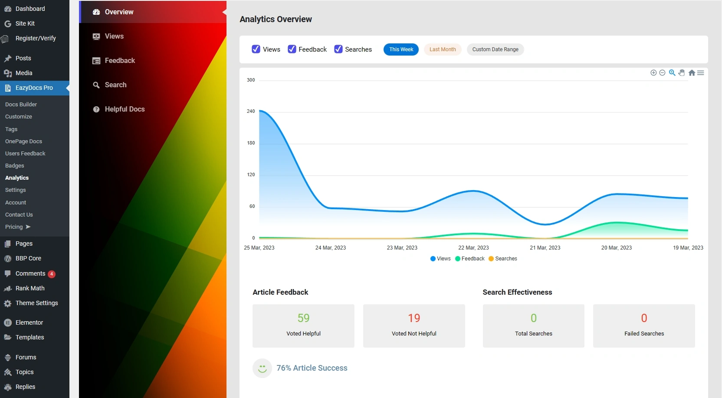Reset chart zoom with the home icon
This screenshot has width=722, height=398.
tap(692, 72)
